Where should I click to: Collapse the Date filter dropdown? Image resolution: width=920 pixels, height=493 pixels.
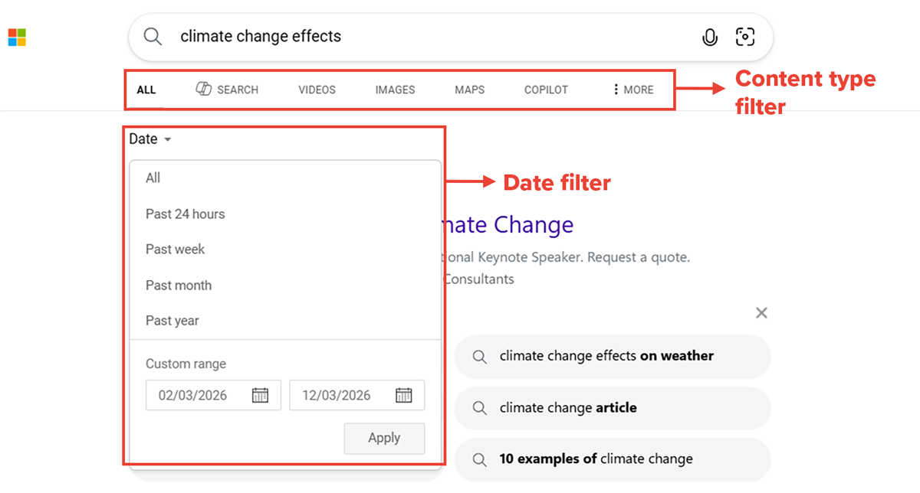150,139
